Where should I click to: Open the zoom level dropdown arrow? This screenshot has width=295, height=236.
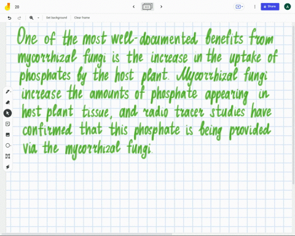coord(38,18)
